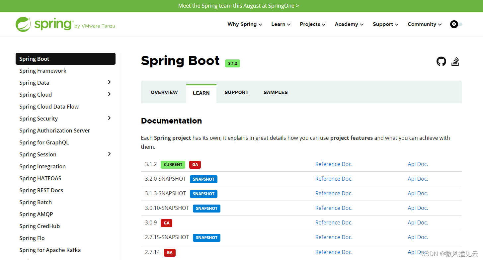Screen dimensions: 483x260
Task: Open Spring Authorization Server in sidebar
Action: [54, 130]
